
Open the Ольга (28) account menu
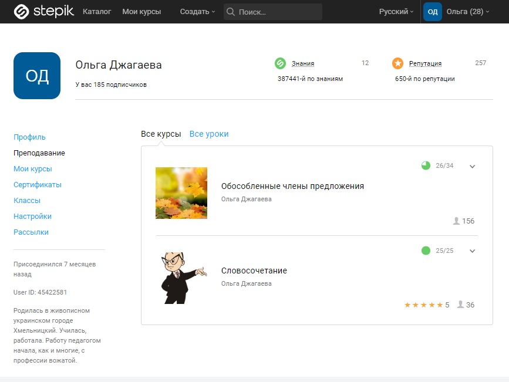point(468,12)
